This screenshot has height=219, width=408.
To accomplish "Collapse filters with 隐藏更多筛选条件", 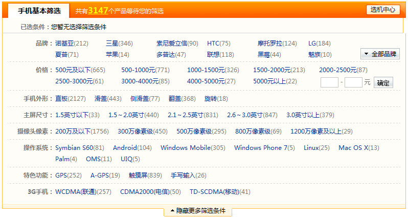I will click(197, 211).
